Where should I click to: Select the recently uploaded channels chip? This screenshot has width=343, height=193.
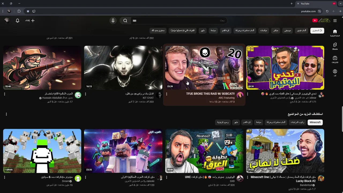pos(183,31)
